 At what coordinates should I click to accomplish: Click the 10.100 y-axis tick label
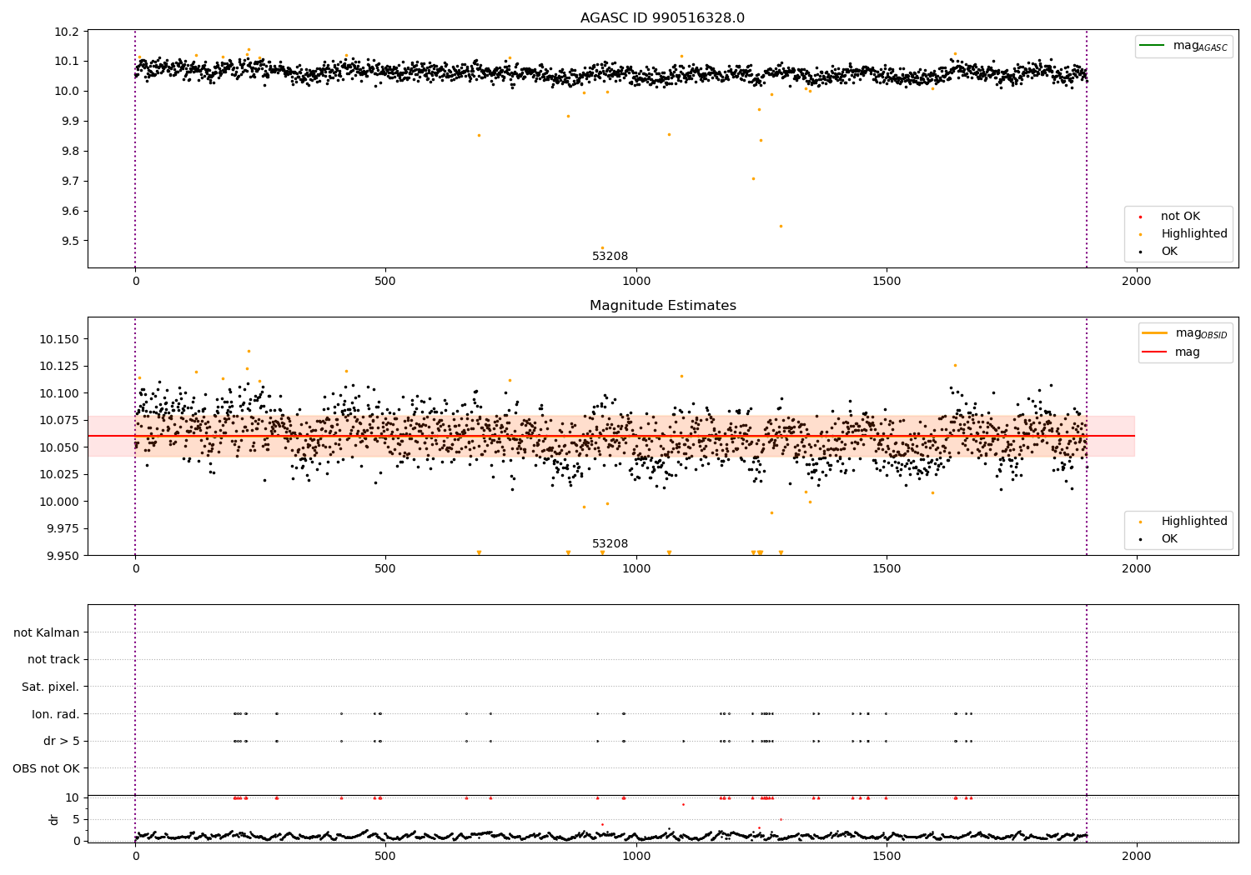(x=60, y=393)
